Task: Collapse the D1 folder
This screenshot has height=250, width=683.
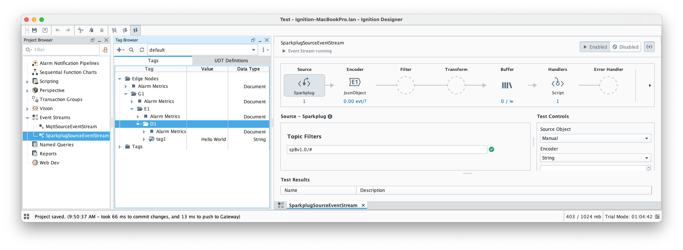Action: pos(138,124)
